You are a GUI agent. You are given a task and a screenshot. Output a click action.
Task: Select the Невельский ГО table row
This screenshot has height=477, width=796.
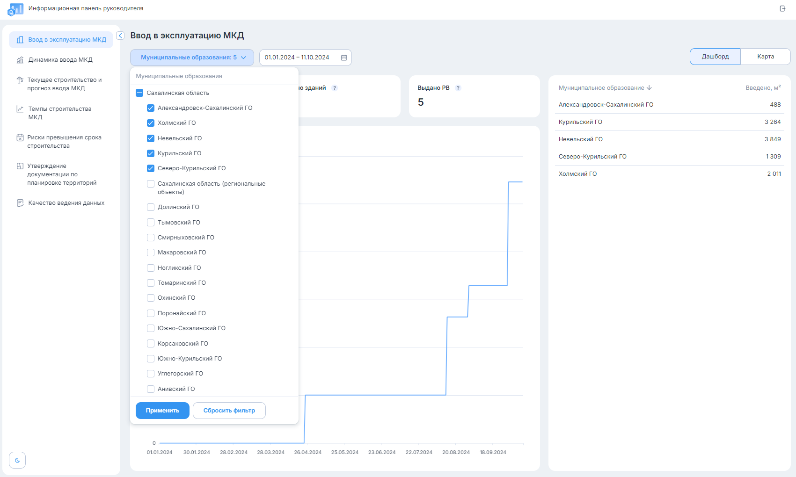point(670,139)
